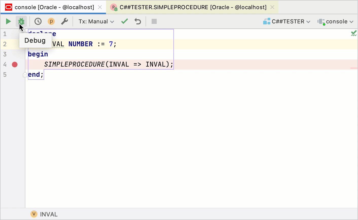Start debugging via the Debug bug icon

tap(21, 21)
